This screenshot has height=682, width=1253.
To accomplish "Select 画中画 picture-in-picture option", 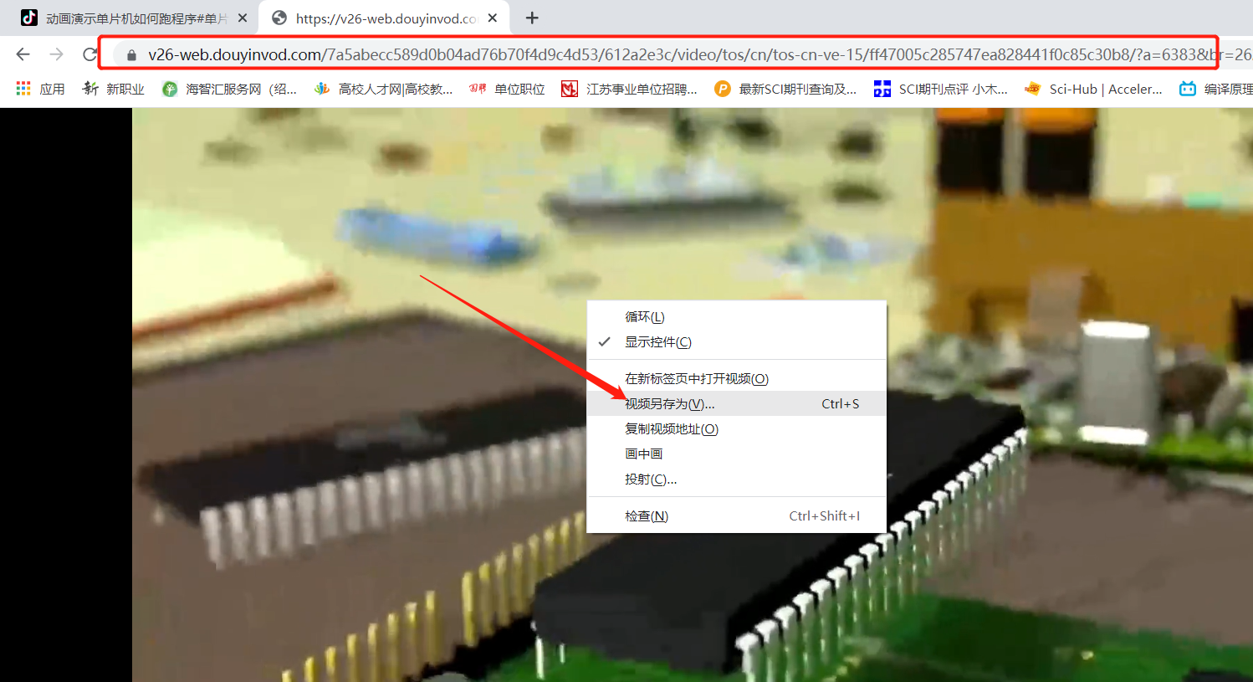I will click(736, 454).
